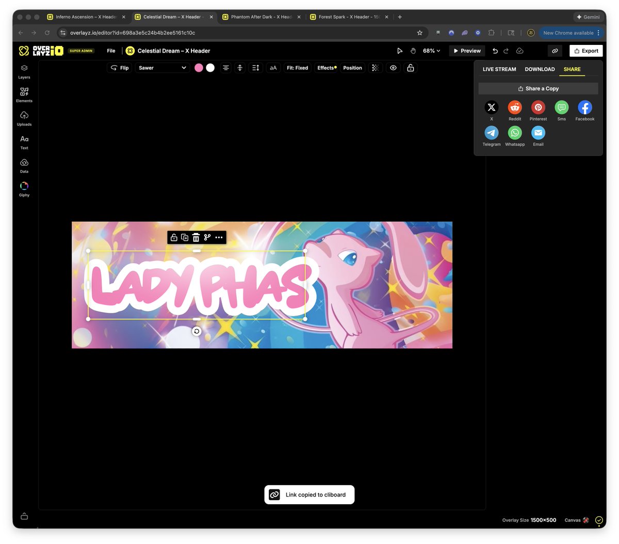Share the overlay to Facebook
619x544 pixels.
click(585, 107)
